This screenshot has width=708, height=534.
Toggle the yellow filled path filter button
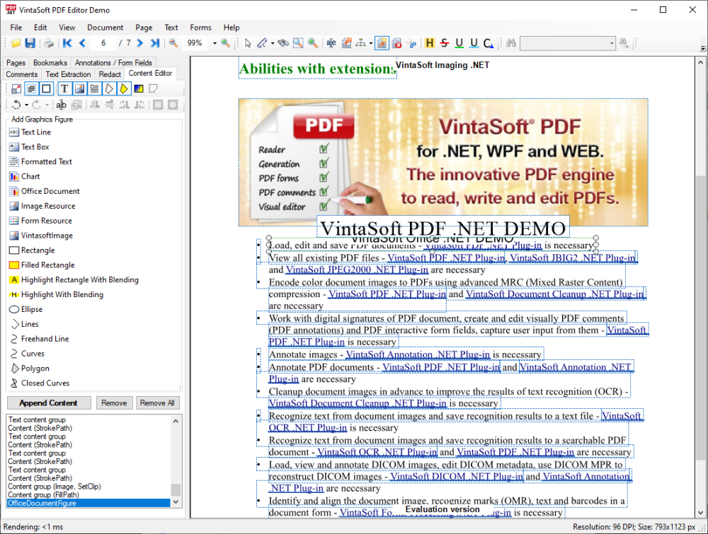(x=124, y=88)
